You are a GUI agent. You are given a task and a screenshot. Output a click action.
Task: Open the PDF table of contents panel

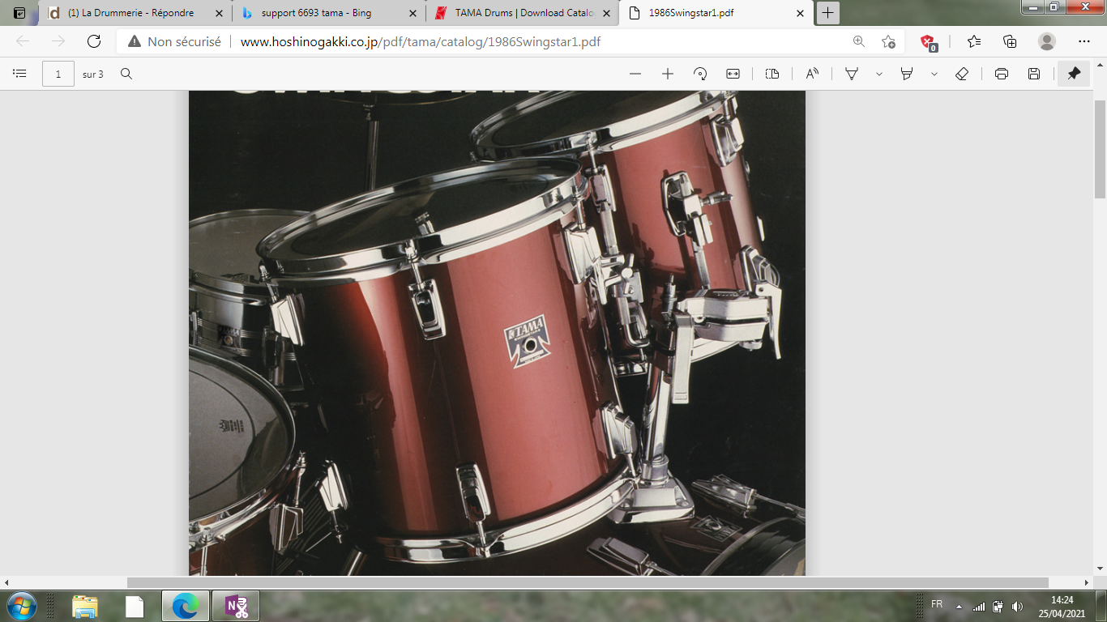(x=19, y=74)
